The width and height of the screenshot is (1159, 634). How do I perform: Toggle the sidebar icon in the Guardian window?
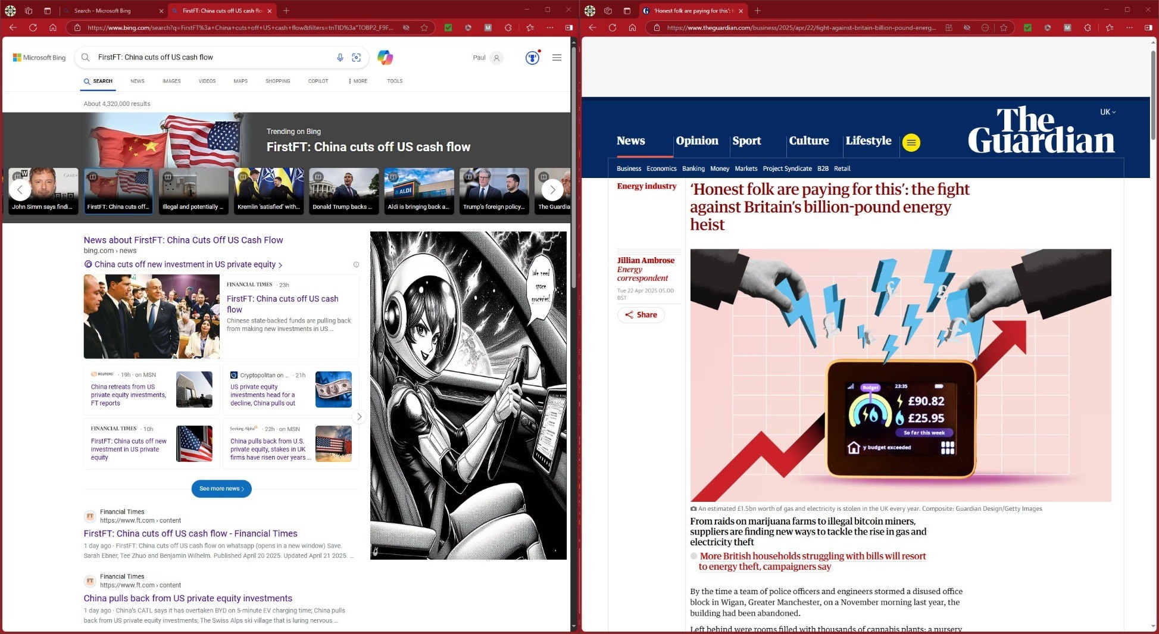[1148, 27]
